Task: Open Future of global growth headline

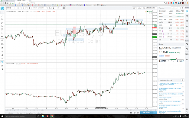Action: click(x=165, y=98)
